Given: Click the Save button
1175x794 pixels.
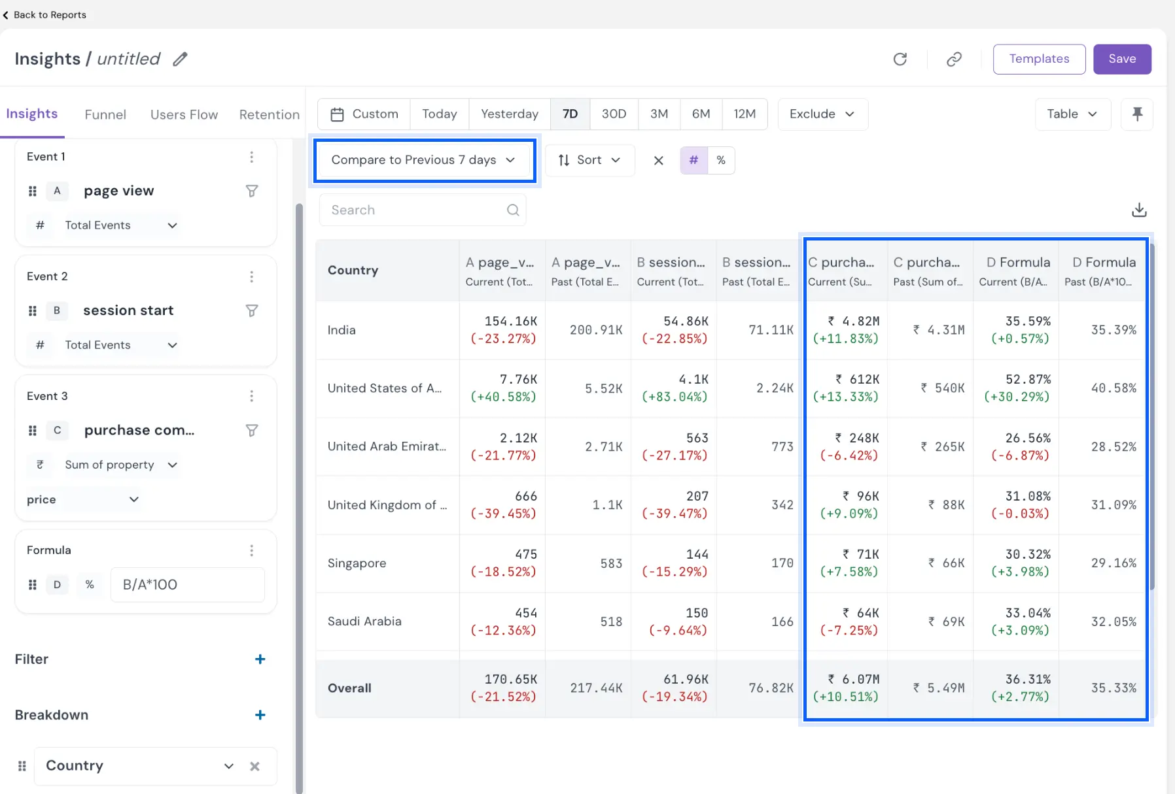Looking at the screenshot, I should [x=1122, y=59].
